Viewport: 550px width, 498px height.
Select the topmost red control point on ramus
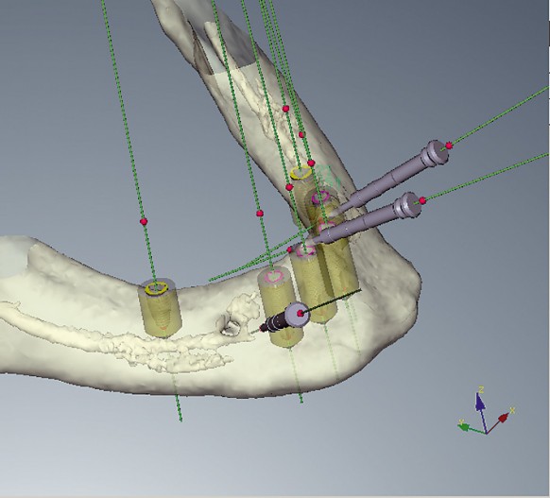point(286,109)
